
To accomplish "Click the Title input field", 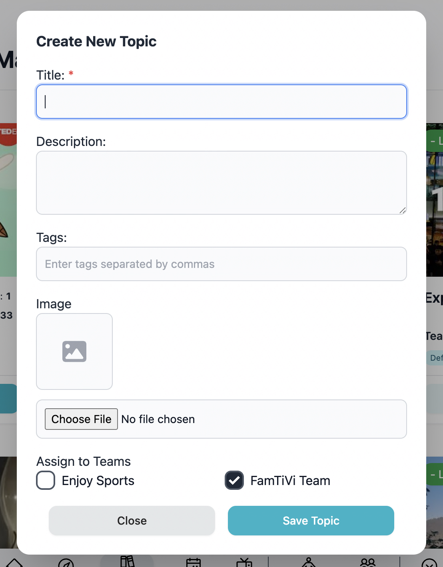I will 221,102.
